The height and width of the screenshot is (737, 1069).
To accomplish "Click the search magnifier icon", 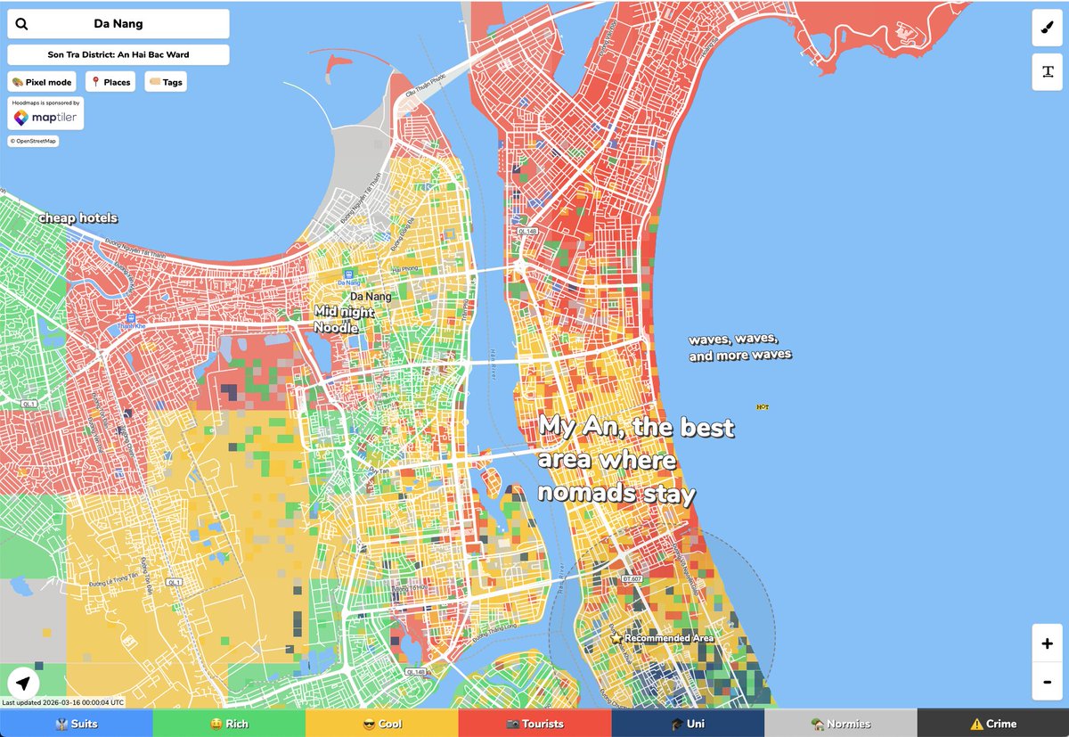I will click(x=22, y=24).
